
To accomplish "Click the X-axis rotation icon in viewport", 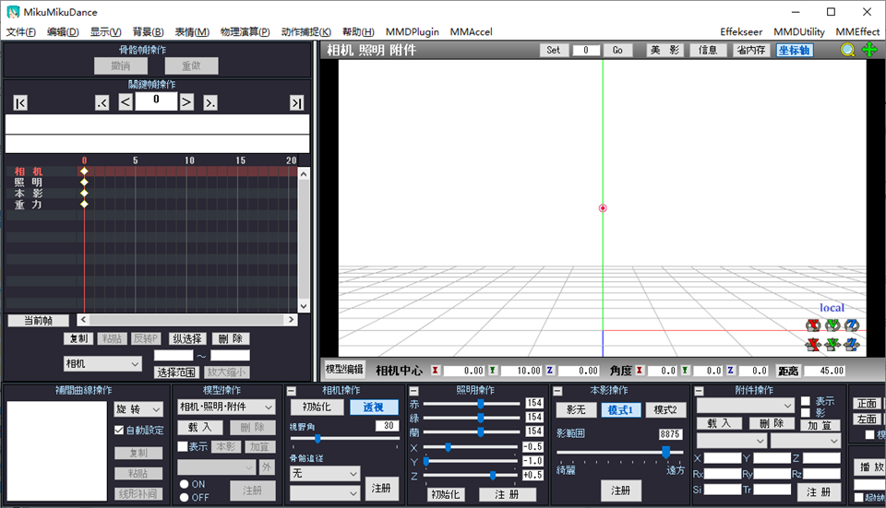I will point(813,325).
